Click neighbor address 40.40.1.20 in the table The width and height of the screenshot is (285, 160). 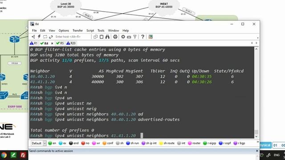[x=43, y=76]
